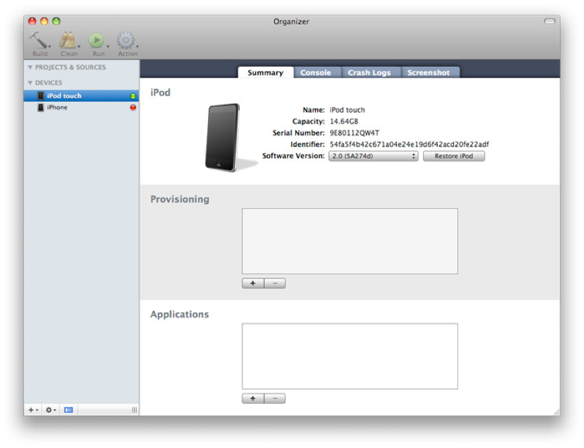This screenshot has width=584, height=448.
Task: Add a provisioning profile with plus button
Action: (x=253, y=284)
